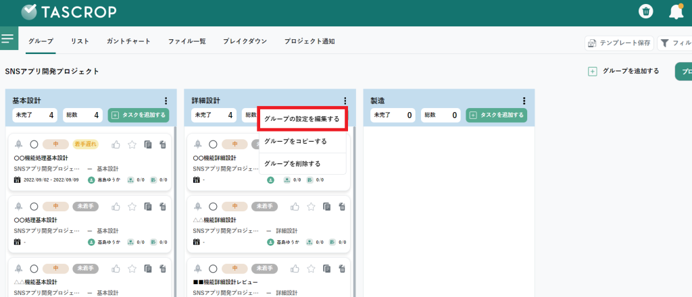Delete the △△機能詳細設計 task
692x297 pixels.
tap(341, 207)
